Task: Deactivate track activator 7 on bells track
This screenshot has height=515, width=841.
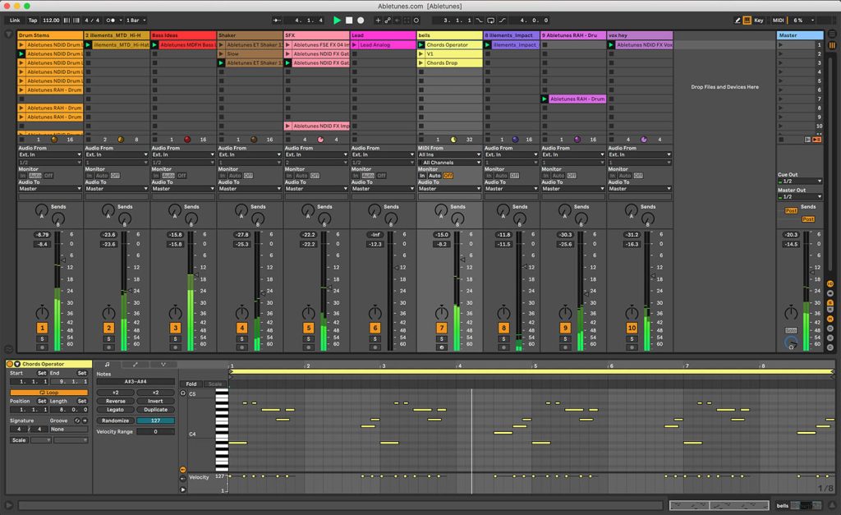Action: 442,327
